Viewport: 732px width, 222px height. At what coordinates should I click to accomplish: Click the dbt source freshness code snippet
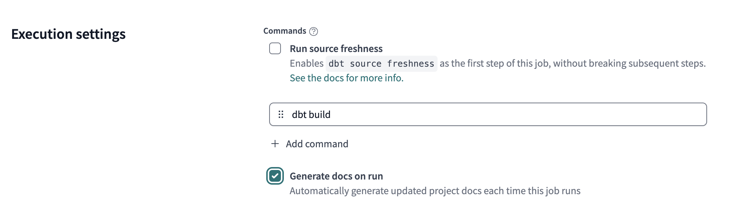coord(381,64)
